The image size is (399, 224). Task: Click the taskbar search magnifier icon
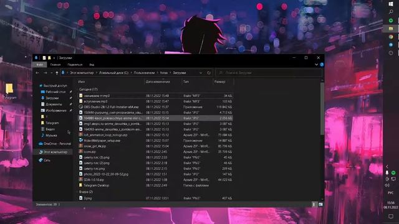(x=391, y=12)
